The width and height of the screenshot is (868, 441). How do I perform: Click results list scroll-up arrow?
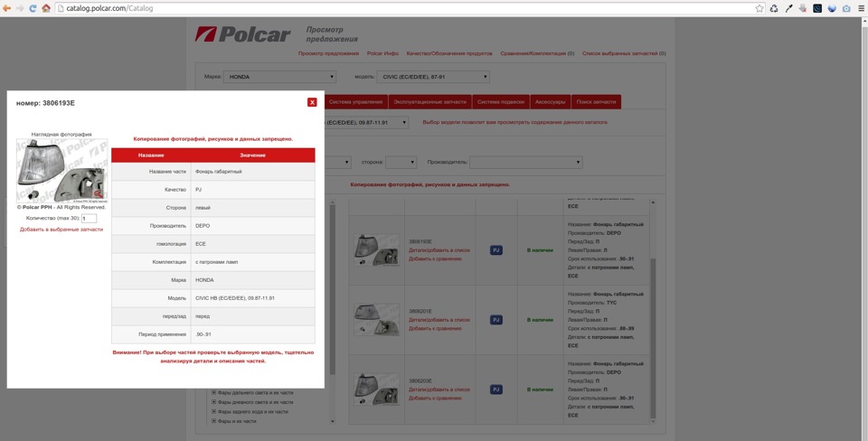coord(653,202)
